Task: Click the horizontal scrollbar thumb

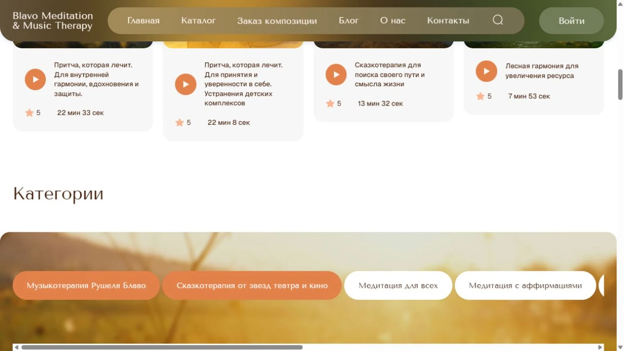Action: coord(162,348)
